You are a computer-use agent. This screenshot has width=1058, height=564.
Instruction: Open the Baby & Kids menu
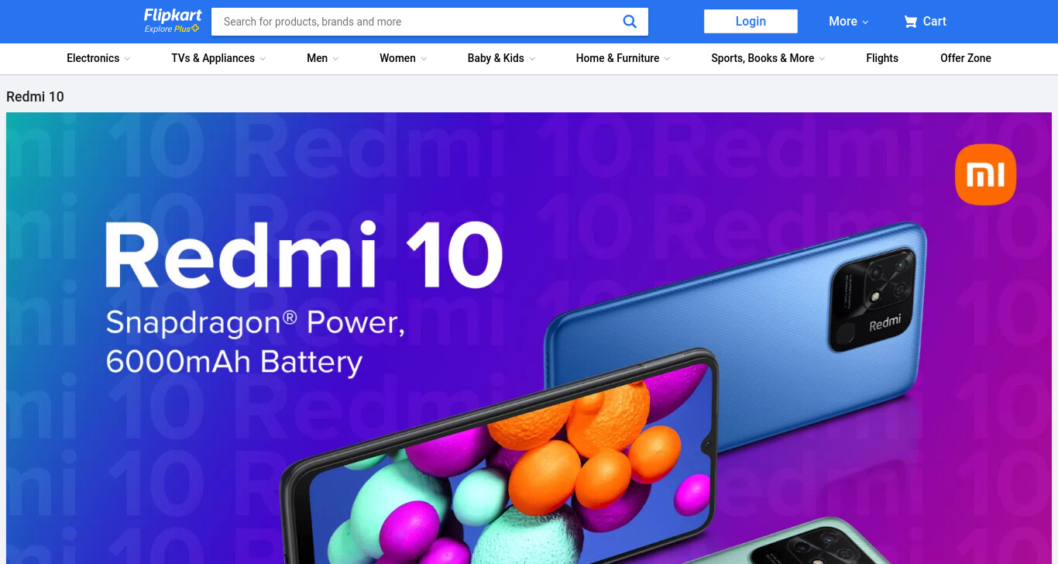(501, 58)
